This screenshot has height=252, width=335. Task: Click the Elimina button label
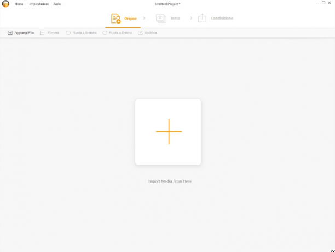point(53,33)
